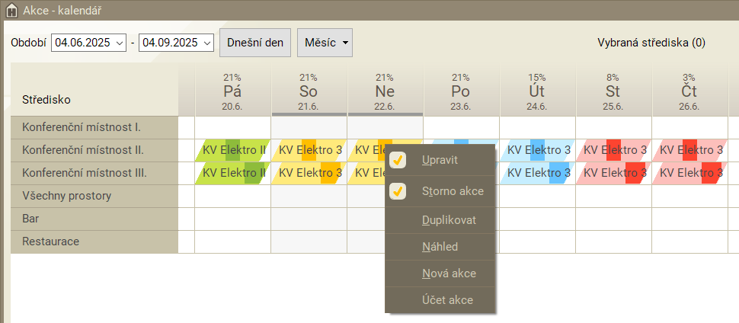739x323 pixels.
Task: Select yellow KV Elektro 3 on Saturday, room III
Action: pyautogui.click(x=309, y=173)
